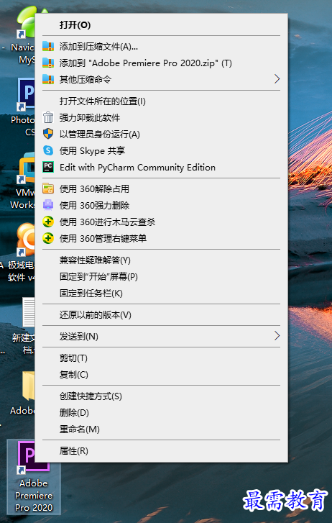The width and height of the screenshot is (332, 523).
Task: Click archive icon beside Premiere zip entry
Action: (x=48, y=63)
